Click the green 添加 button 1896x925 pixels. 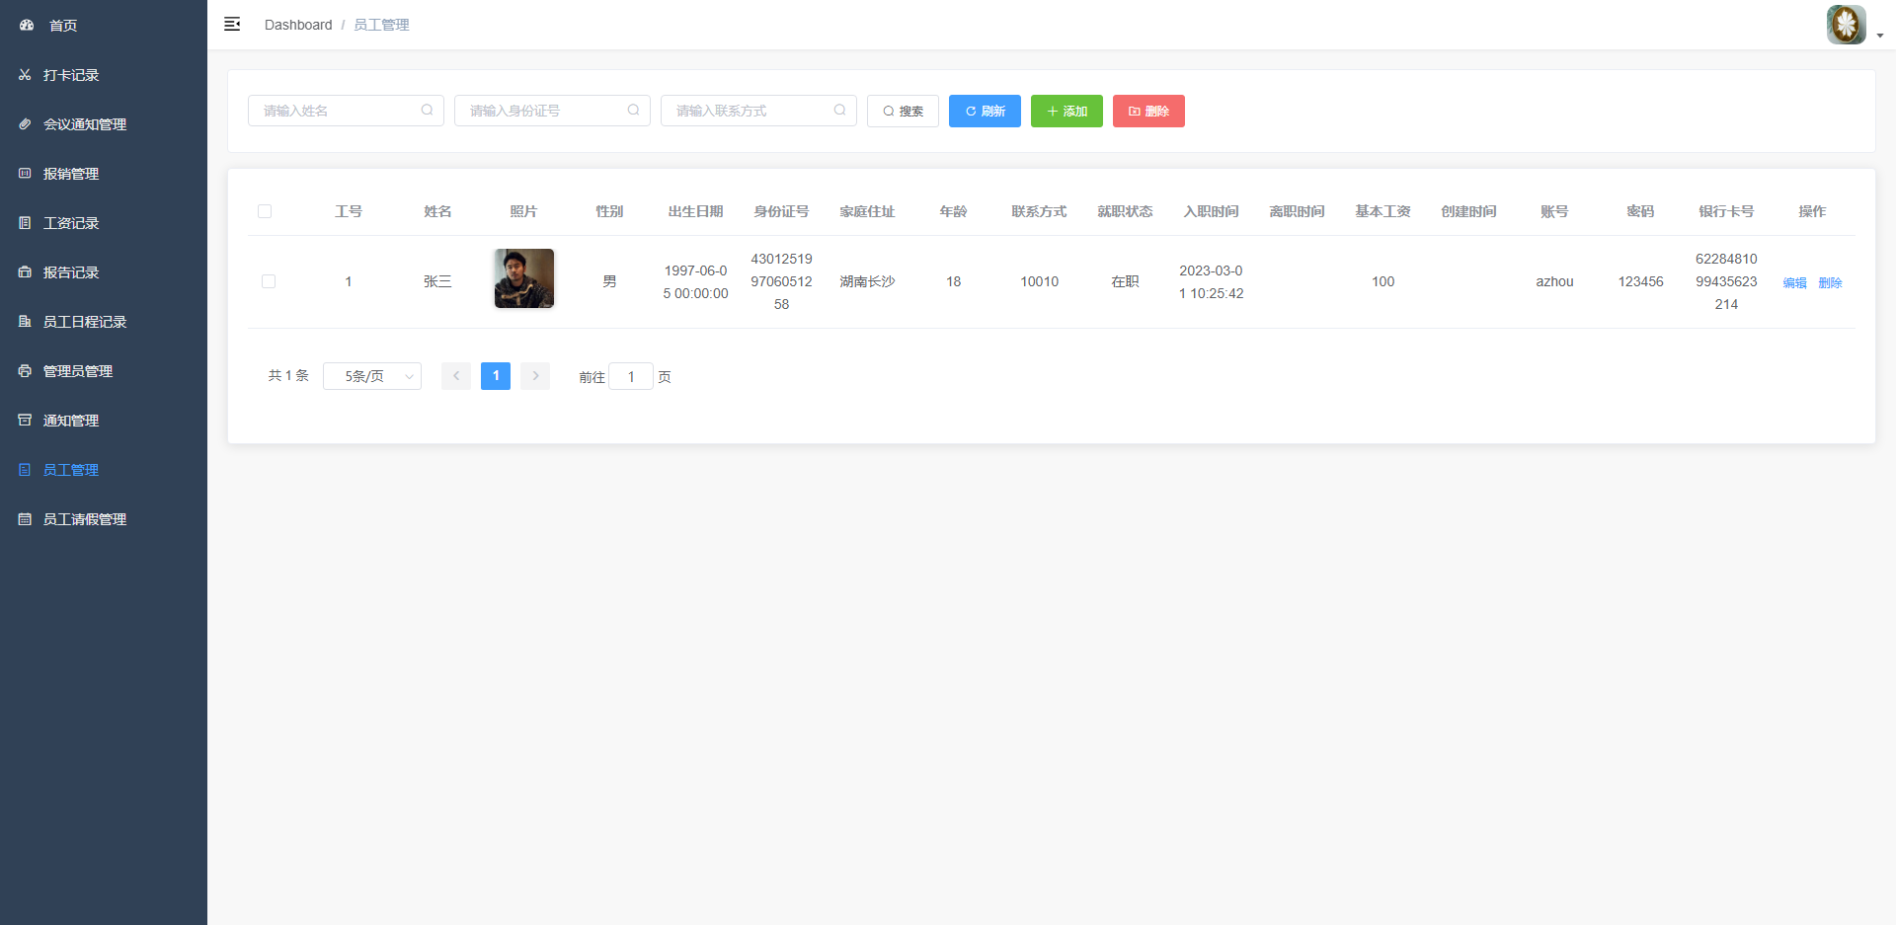click(1066, 111)
